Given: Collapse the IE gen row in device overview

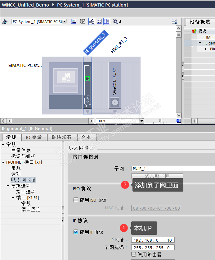Looking at the screenshot, I should point(200,43).
